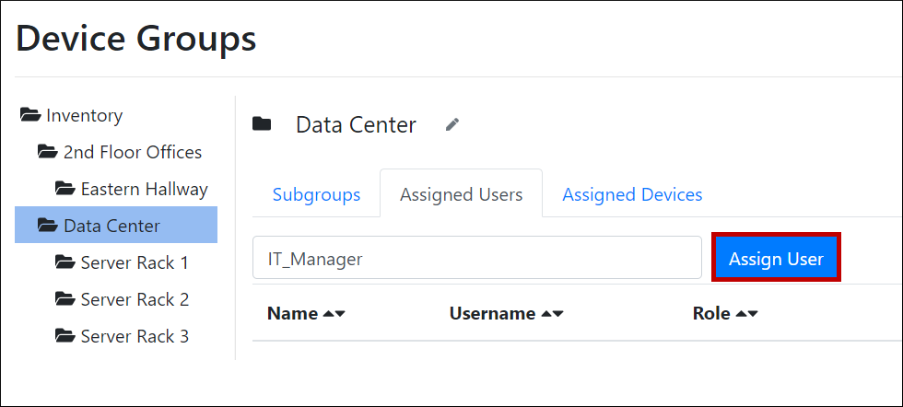Click the folder icon next to Inventory
The height and width of the screenshot is (407, 903).
click(30, 115)
